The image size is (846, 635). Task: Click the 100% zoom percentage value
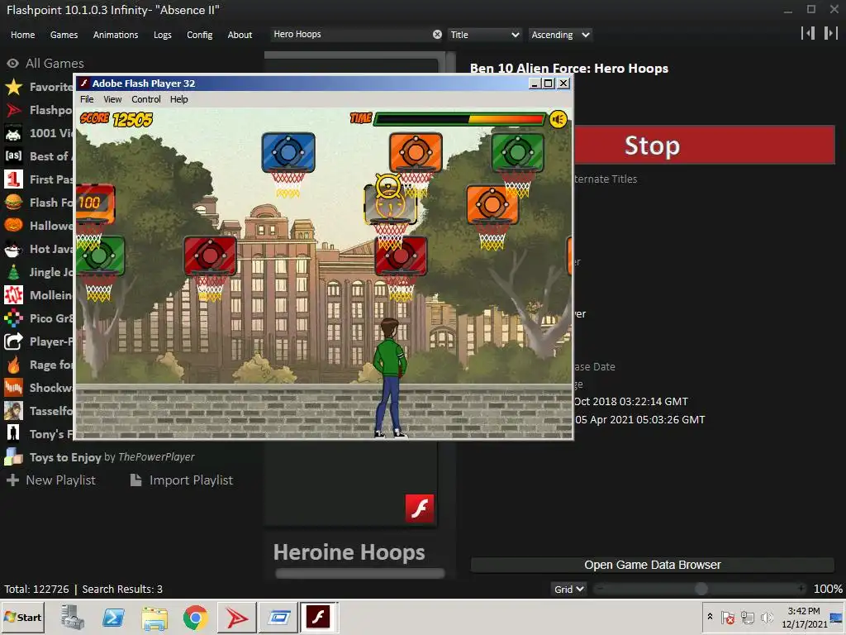coord(828,589)
